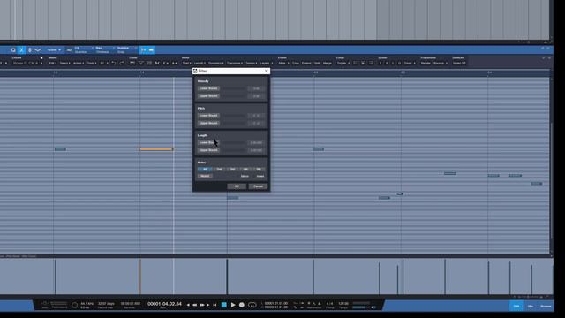Enable Pitch Lower Bound in Filter dialog
The height and width of the screenshot is (318, 565).
pyautogui.click(x=208, y=116)
